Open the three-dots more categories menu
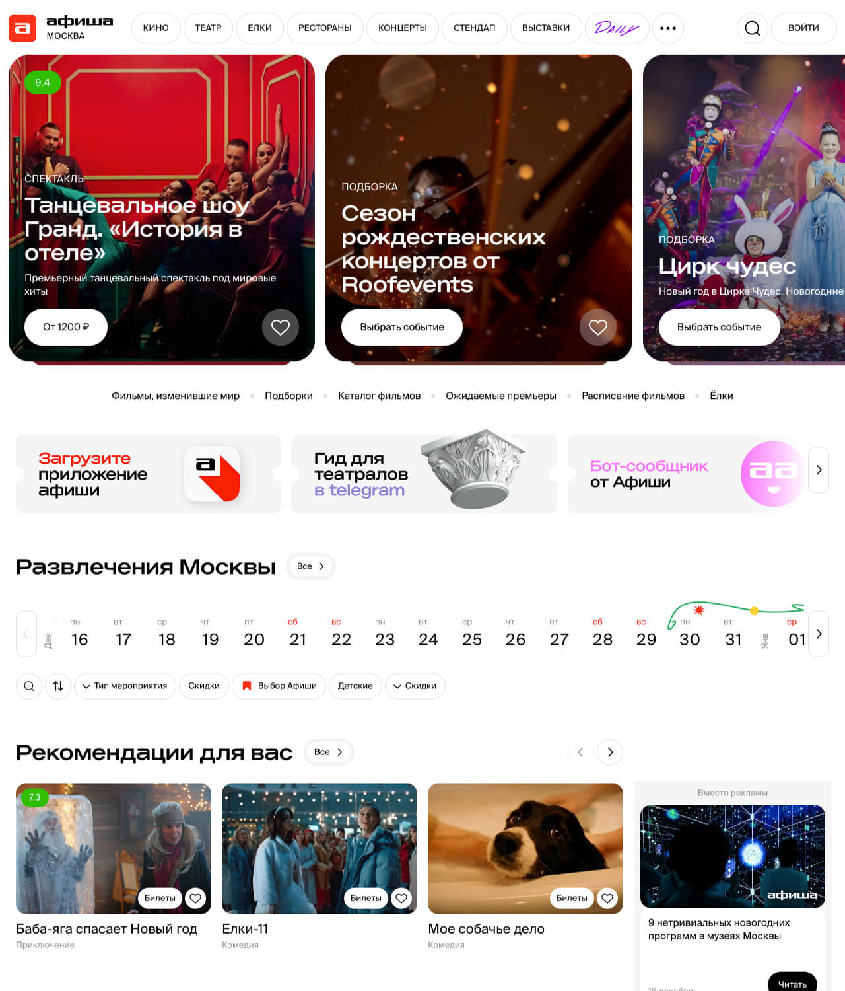 tap(668, 28)
